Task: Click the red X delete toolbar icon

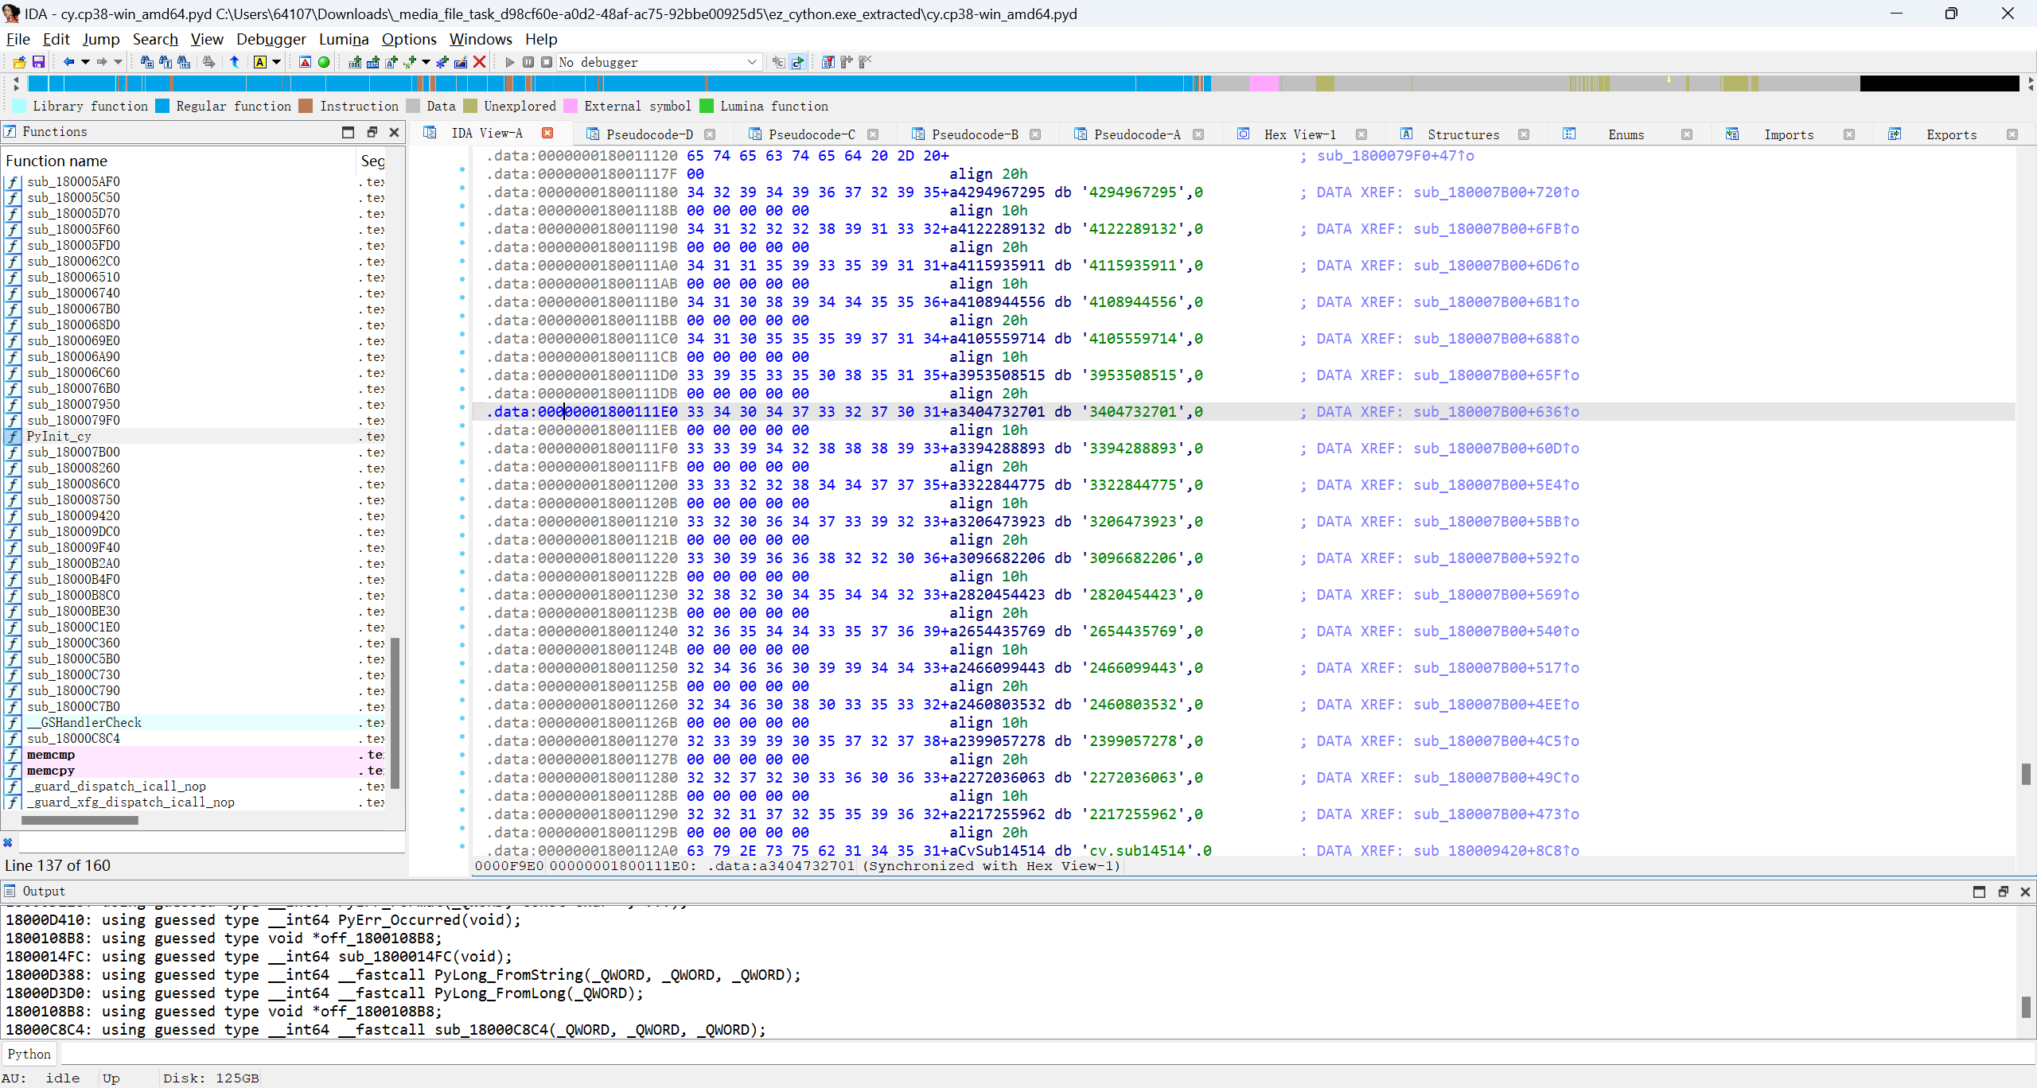Action: (479, 62)
